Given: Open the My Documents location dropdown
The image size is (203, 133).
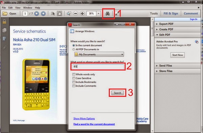Looking at the screenshot, I should pyautogui.click(x=99, y=55).
